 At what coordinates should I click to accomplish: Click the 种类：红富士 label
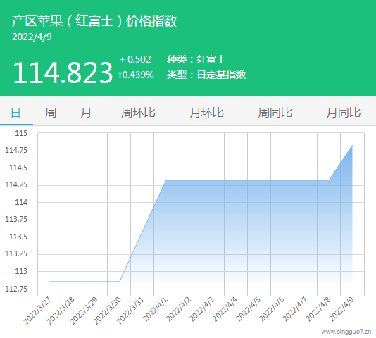tap(196, 59)
